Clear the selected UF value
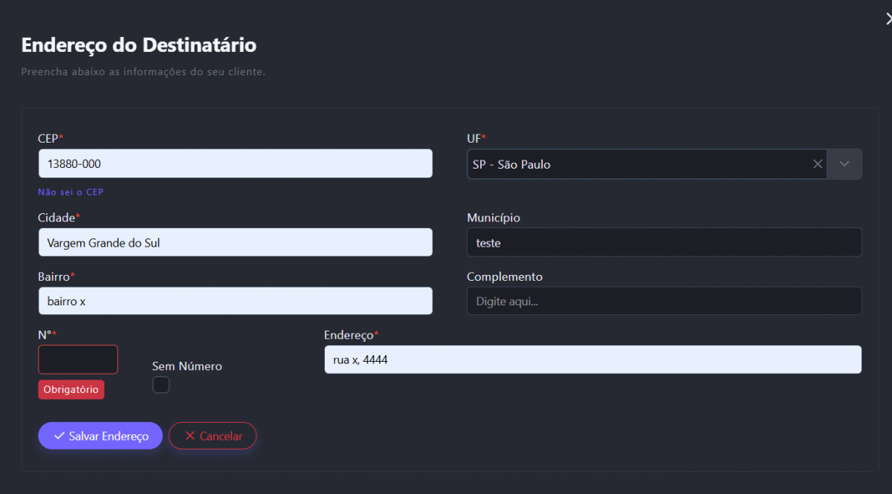 click(818, 164)
